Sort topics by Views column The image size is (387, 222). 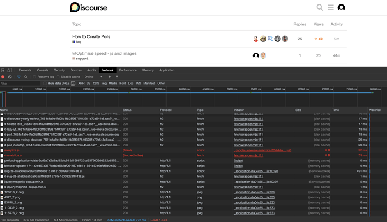click(x=319, y=24)
